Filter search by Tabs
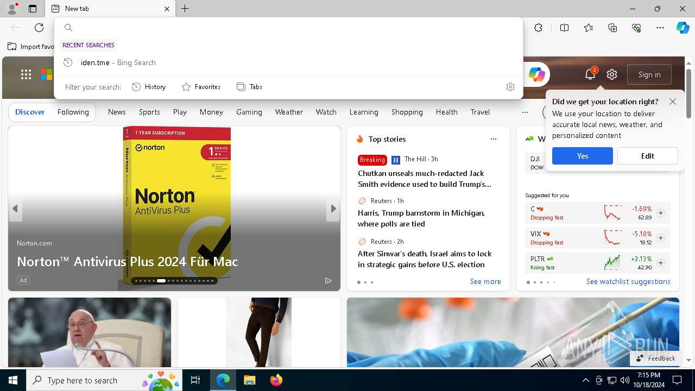 point(249,87)
